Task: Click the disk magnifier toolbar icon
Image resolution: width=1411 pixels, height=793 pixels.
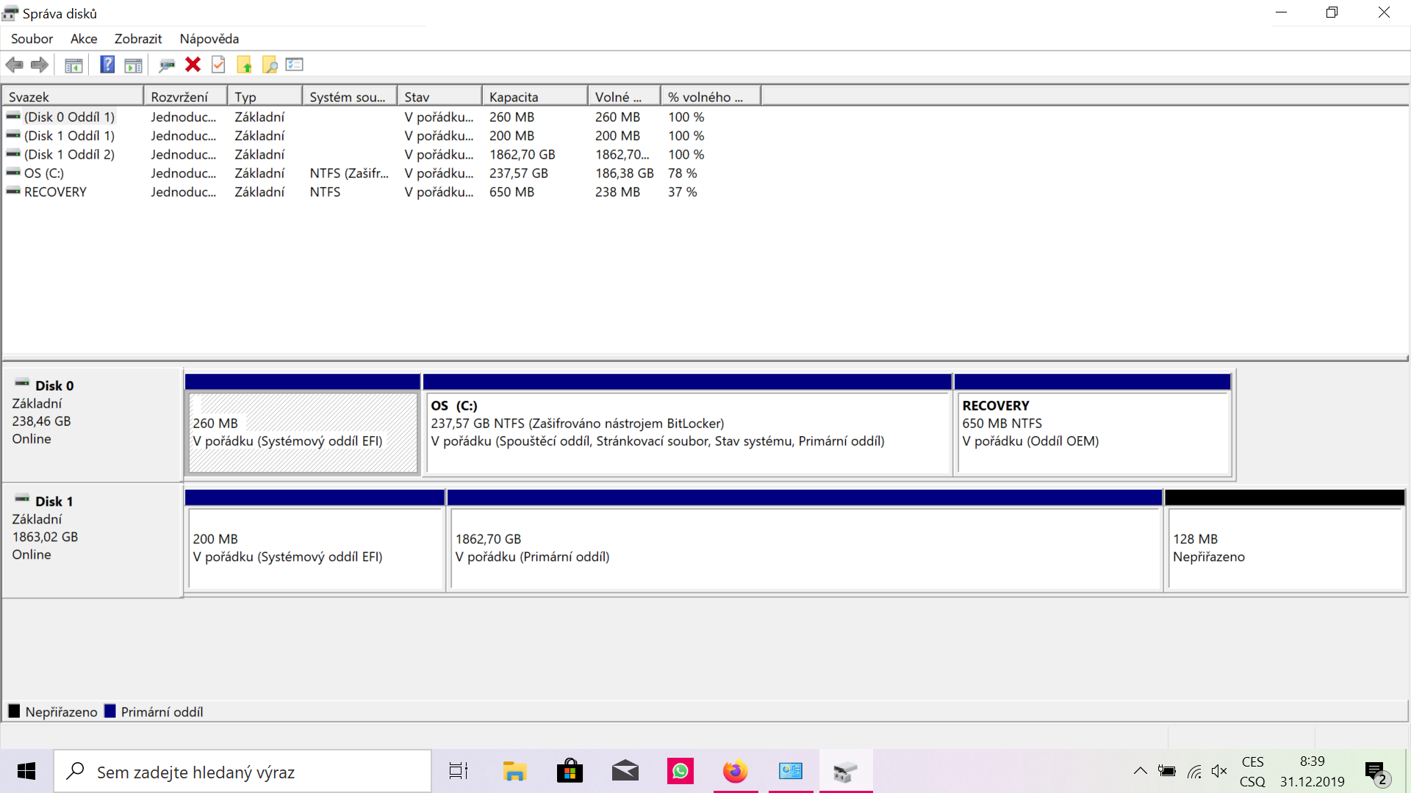Action: point(167,65)
